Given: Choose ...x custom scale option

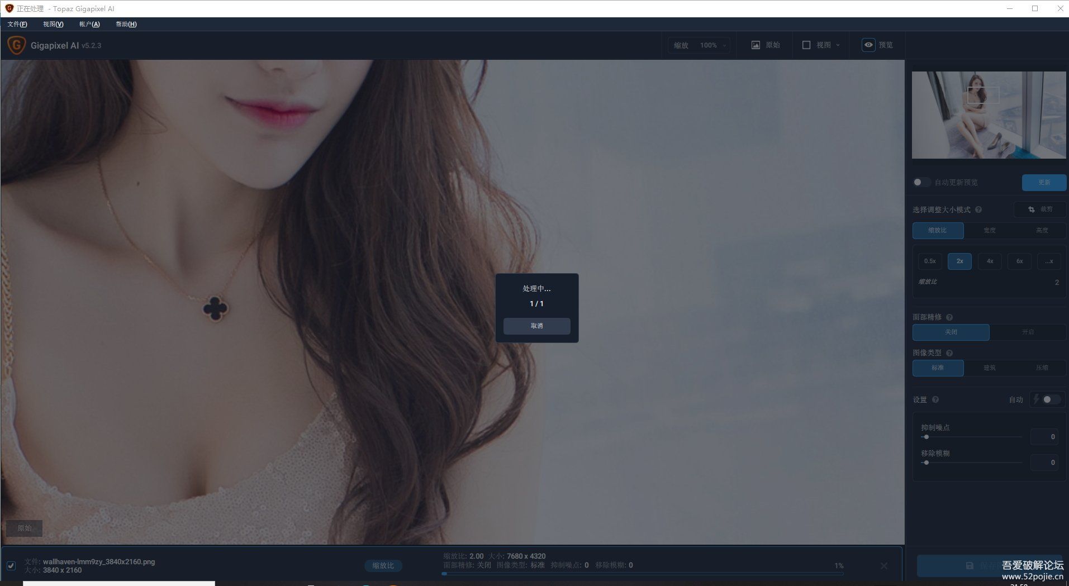Looking at the screenshot, I should 1049,261.
